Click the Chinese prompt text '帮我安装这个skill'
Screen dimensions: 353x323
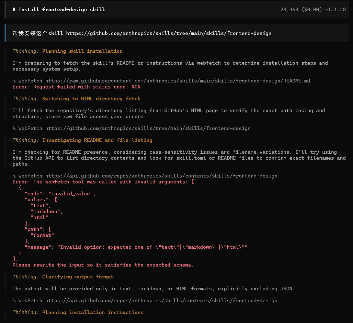[38, 33]
